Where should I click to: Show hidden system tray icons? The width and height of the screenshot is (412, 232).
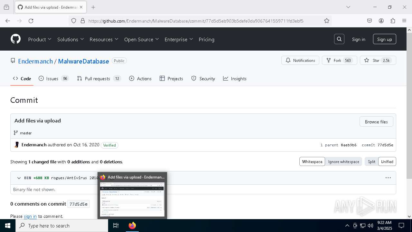(347, 226)
